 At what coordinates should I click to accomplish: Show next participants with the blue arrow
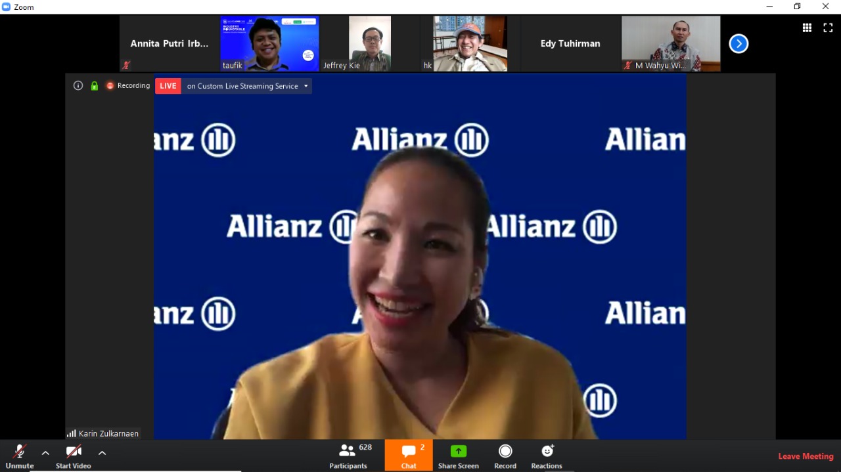click(x=739, y=44)
